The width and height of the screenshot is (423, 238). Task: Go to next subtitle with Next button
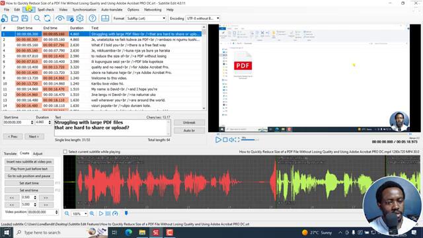tap(34, 137)
